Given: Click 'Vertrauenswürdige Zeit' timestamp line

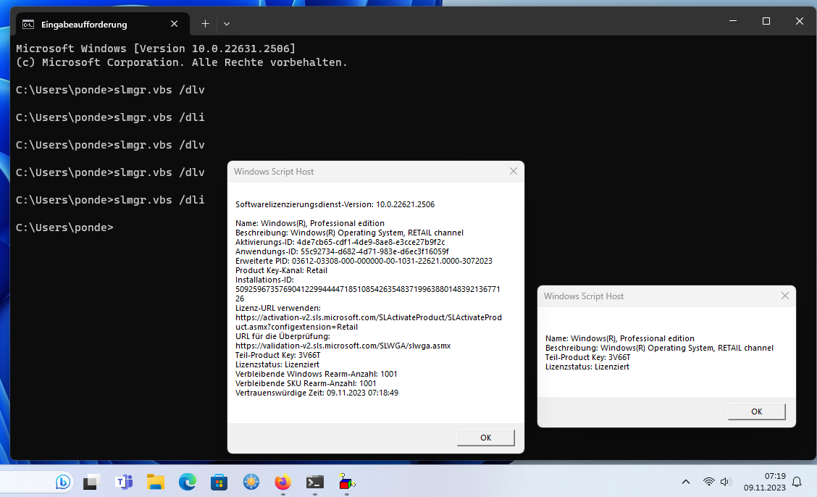Looking at the screenshot, I should [317, 392].
